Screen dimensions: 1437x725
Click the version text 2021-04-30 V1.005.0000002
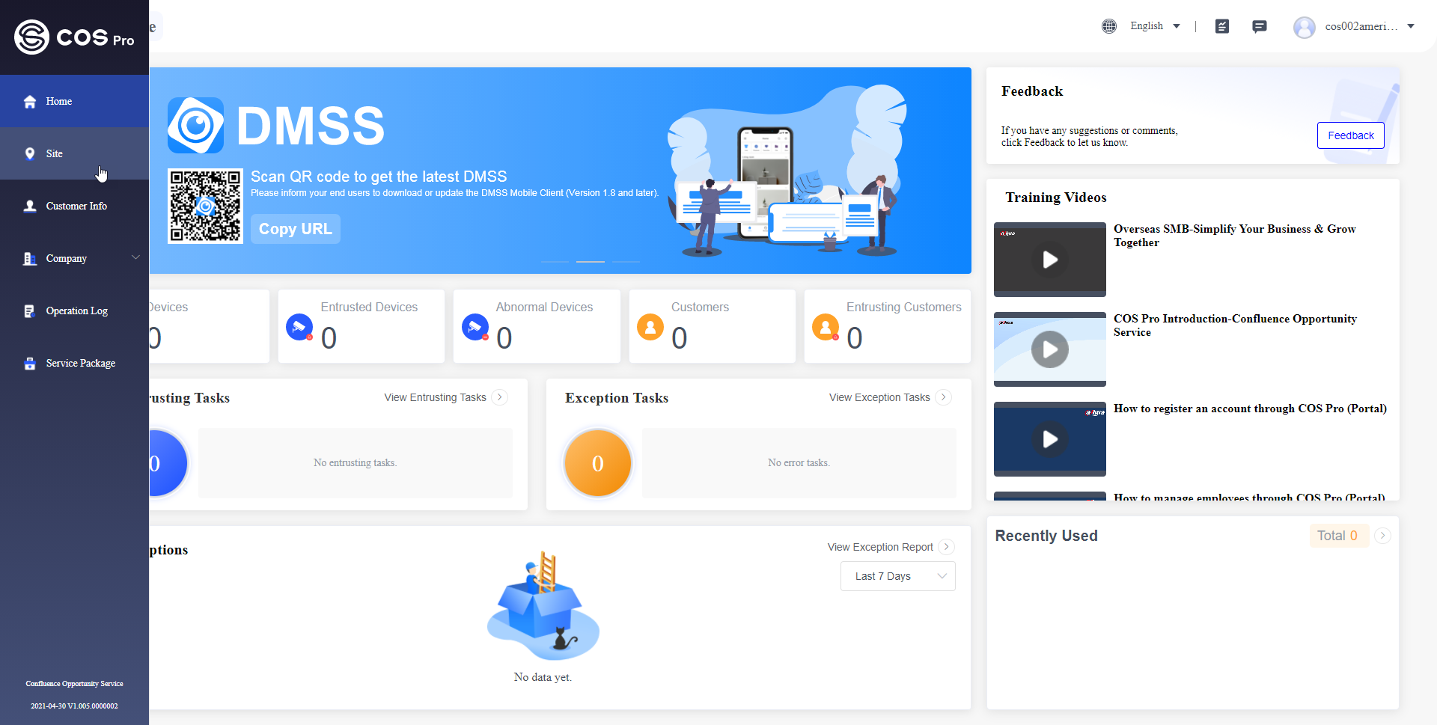point(74,706)
